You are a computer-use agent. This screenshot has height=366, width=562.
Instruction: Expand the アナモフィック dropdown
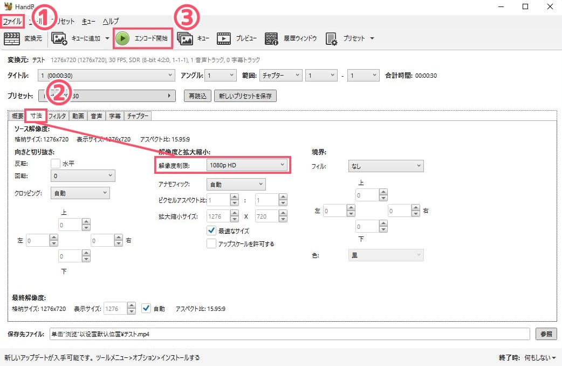(x=236, y=185)
